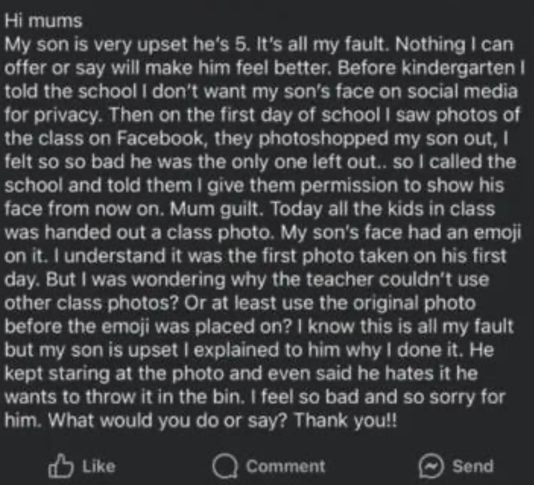Tap the Like hand icon to react
The height and width of the screenshot is (485, 534).
(62, 466)
